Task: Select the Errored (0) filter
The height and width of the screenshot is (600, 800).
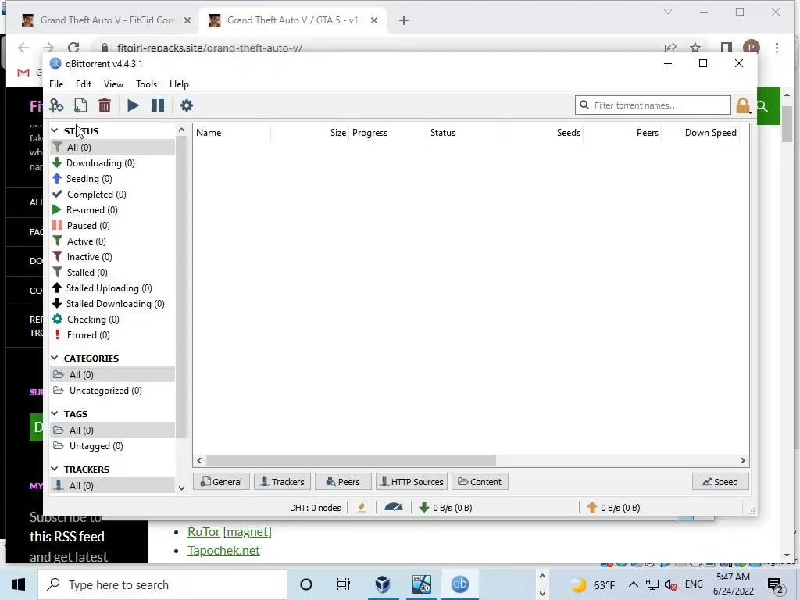Action: click(112, 335)
